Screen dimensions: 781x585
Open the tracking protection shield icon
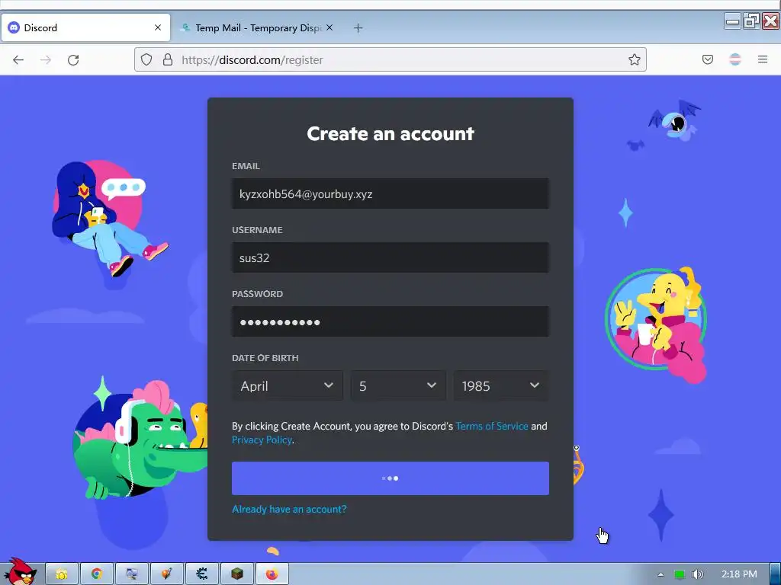point(146,59)
